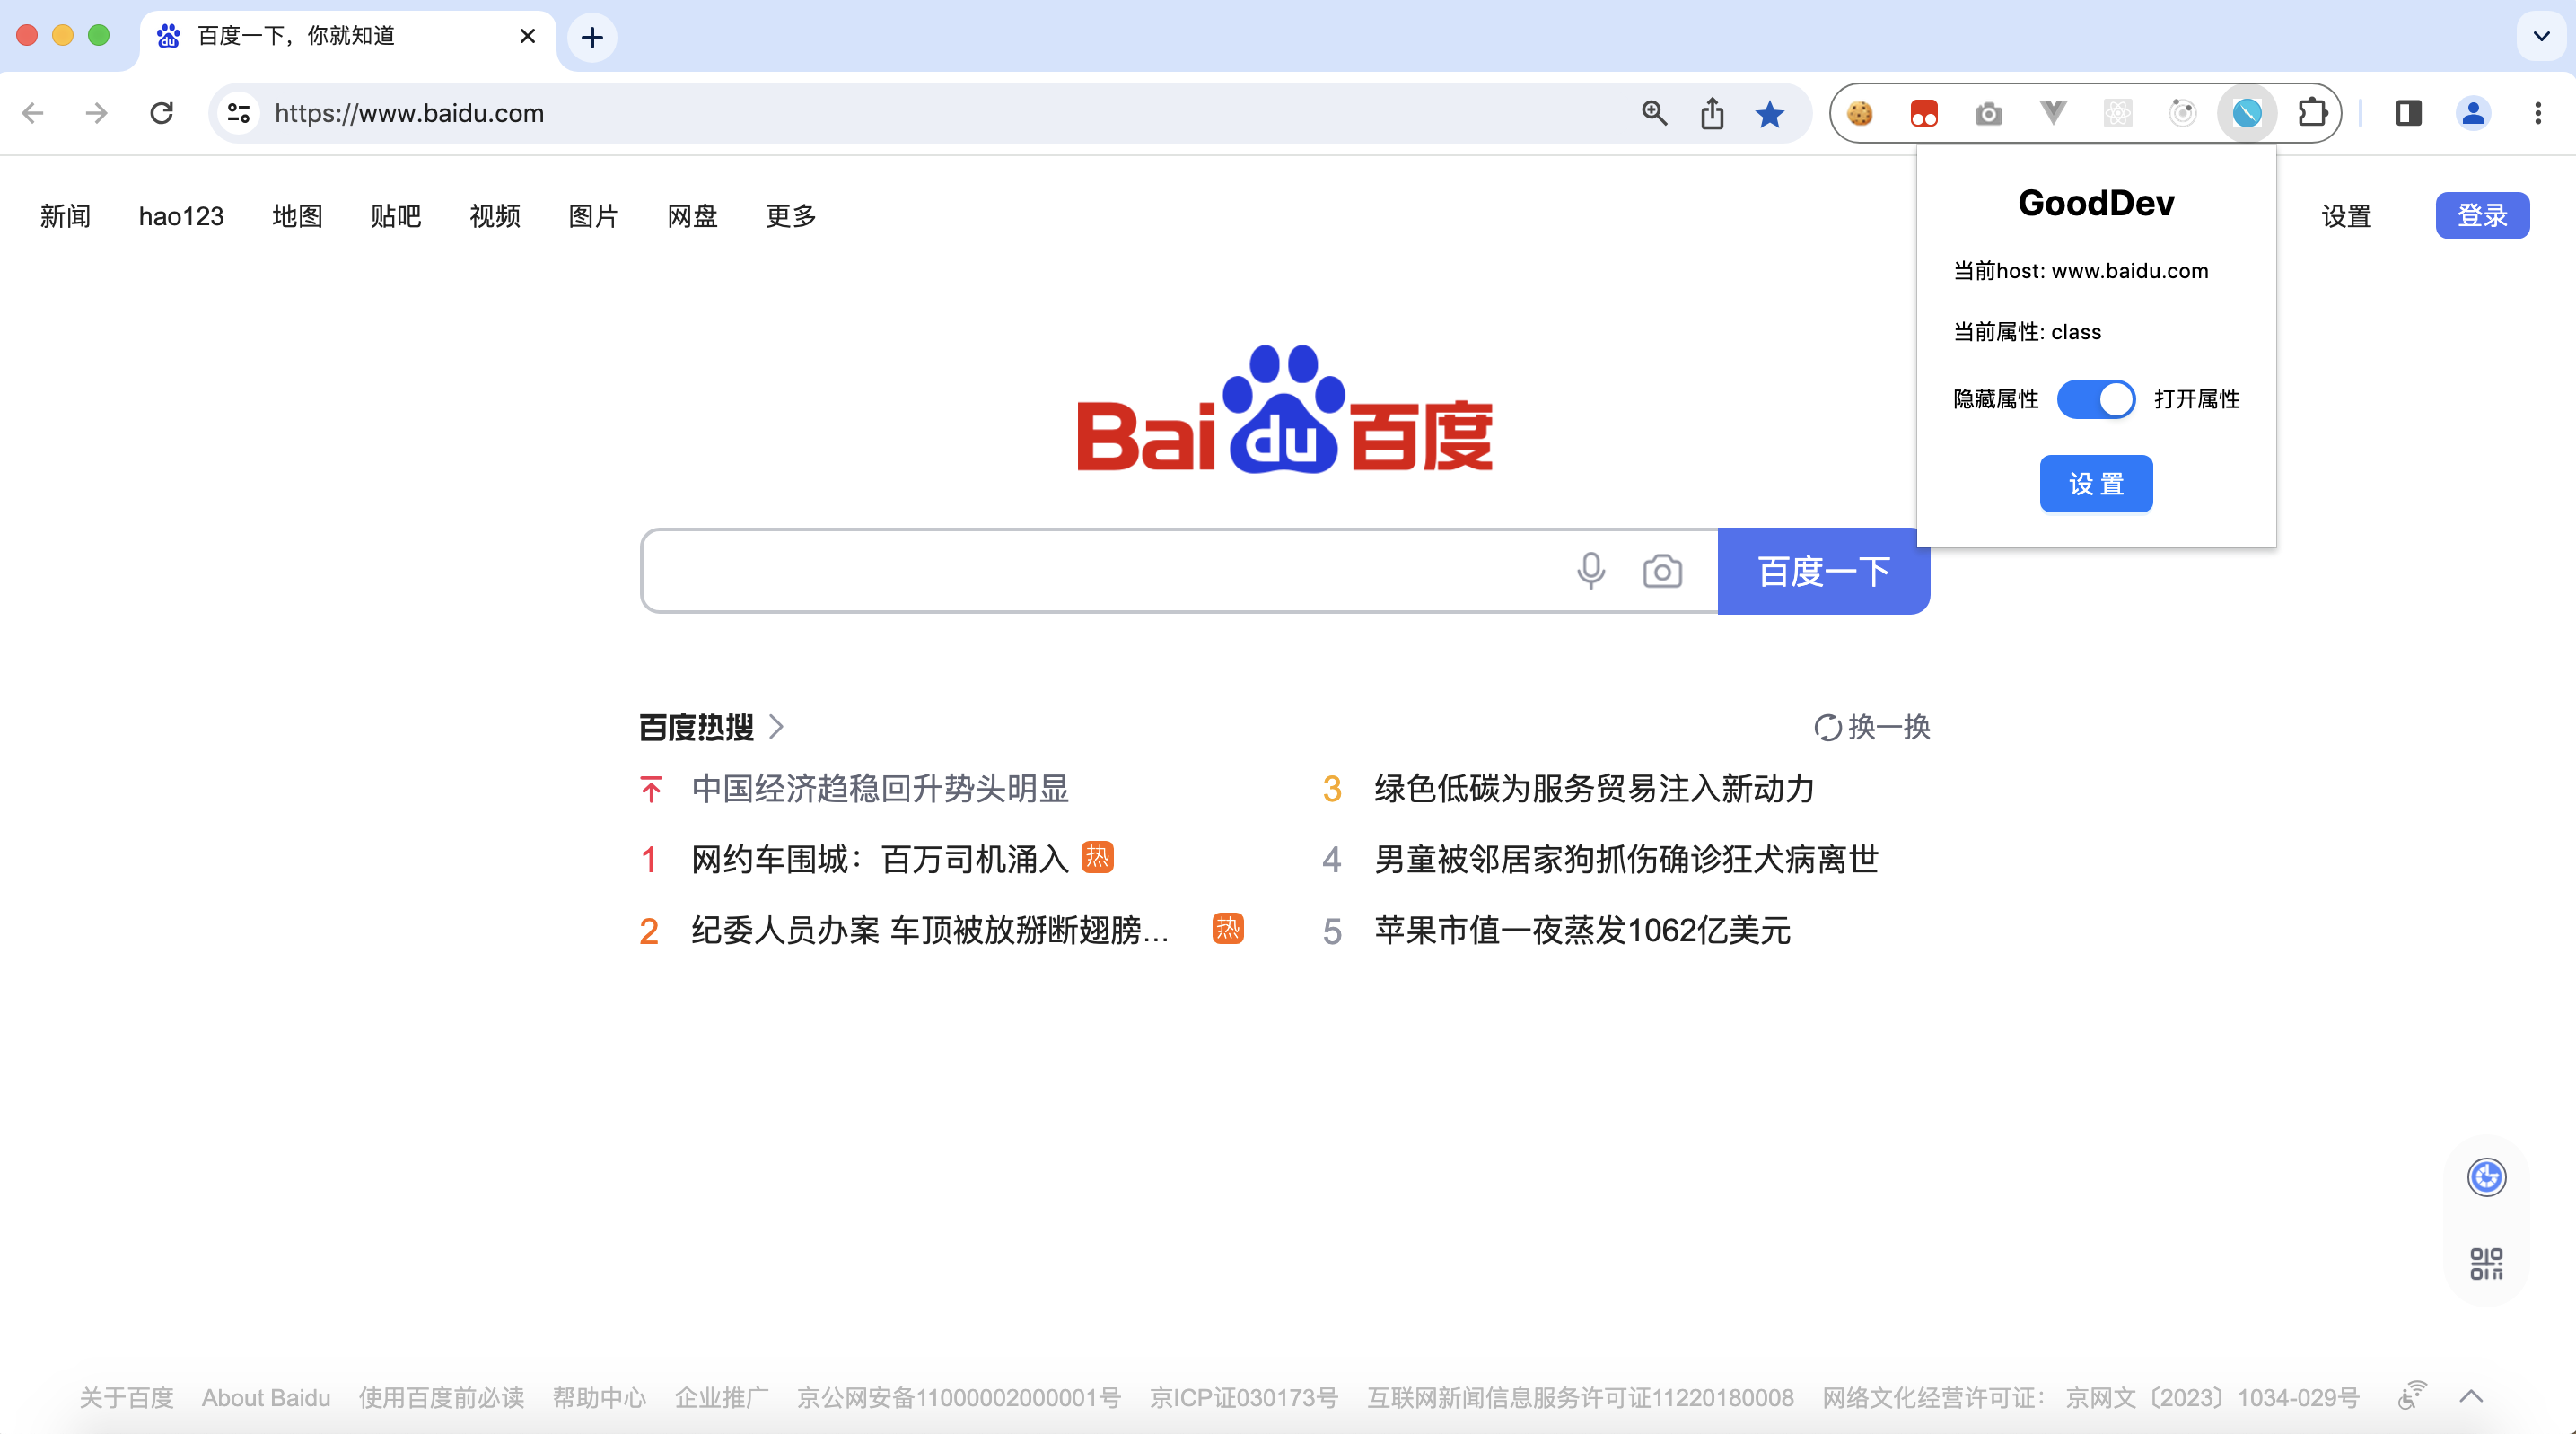This screenshot has height=1434, width=2576.
Task: Open the 网盘 nav link
Action: point(692,216)
